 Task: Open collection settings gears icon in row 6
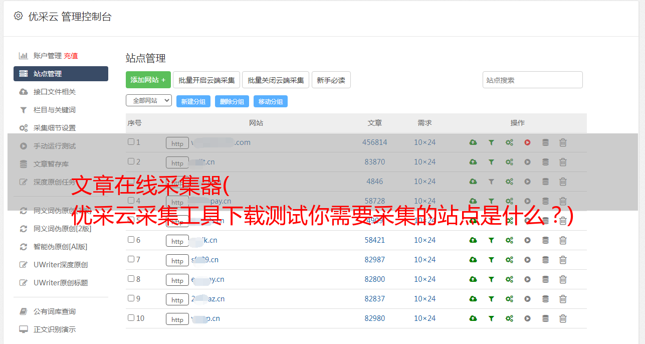tap(509, 240)
